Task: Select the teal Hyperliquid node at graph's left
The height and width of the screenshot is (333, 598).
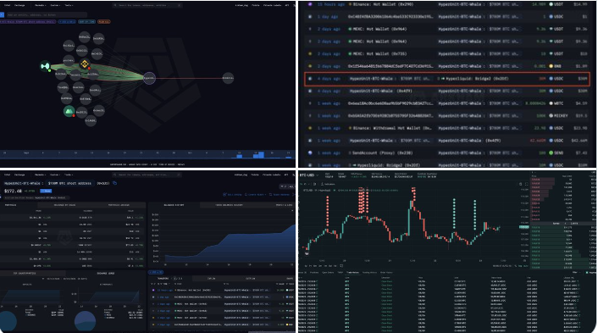Action: tap(46, 66)
